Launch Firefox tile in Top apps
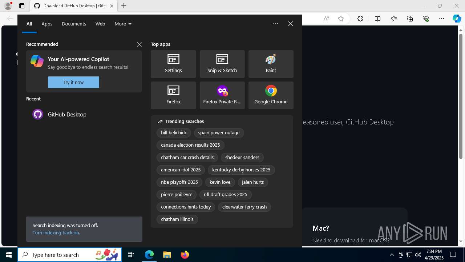This screenshot has width=465, height=262. [x=173, y=95]
